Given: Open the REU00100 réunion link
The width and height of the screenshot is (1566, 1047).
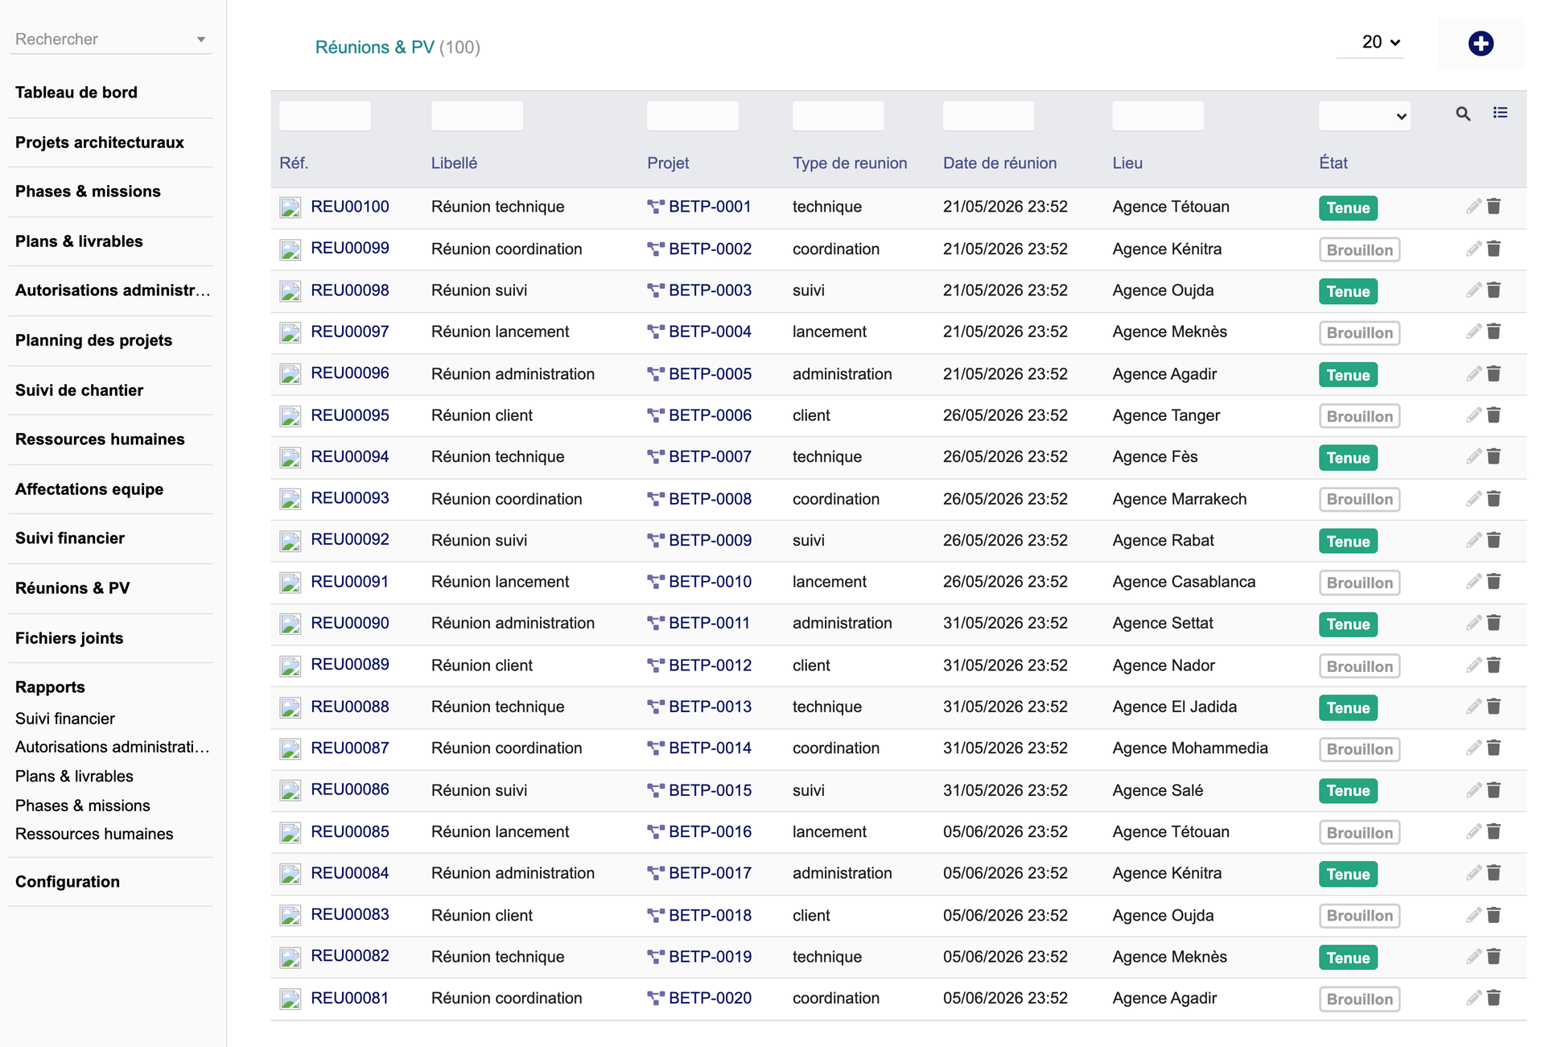Looking at the screenshot, I should [x=350, y=206].
